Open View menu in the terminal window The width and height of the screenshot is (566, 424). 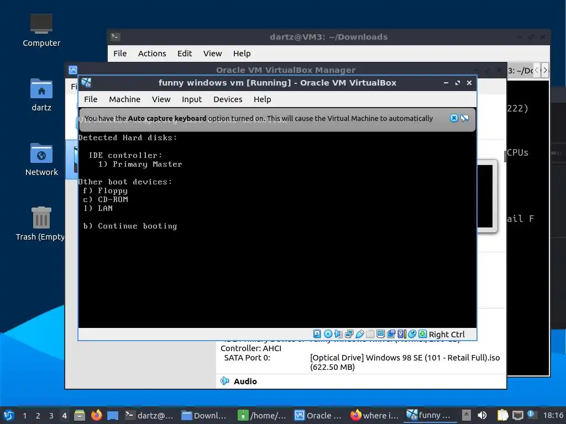click(x=212, y=54)
